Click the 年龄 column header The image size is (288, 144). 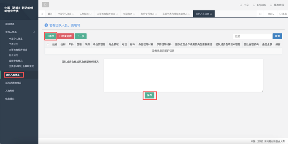click(x=71, y=44)
